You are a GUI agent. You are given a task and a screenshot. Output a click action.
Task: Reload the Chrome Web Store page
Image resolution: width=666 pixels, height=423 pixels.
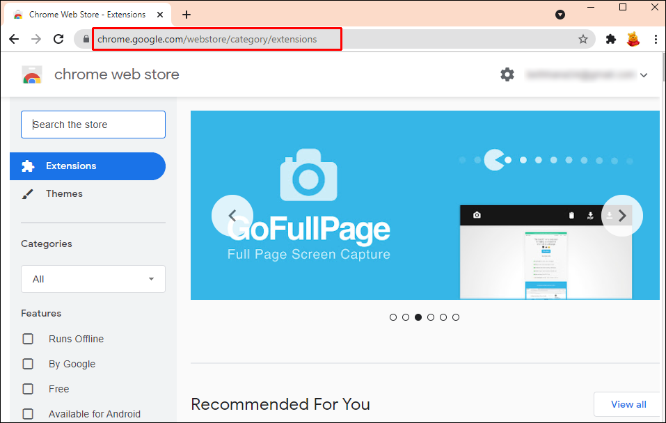click(x=58, y=39)
